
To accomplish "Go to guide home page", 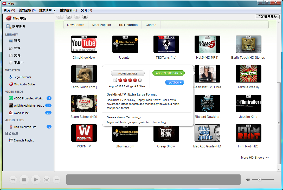I will 85,17.
